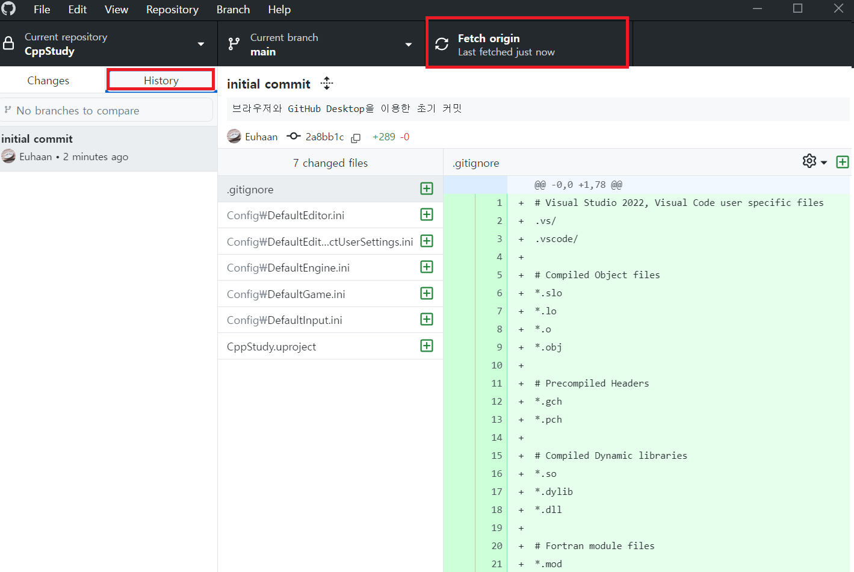This screenshot has height=572, width=854.
Task: Select Config₩DefaultInput.ini file
Action: click(x=330, y=320)
